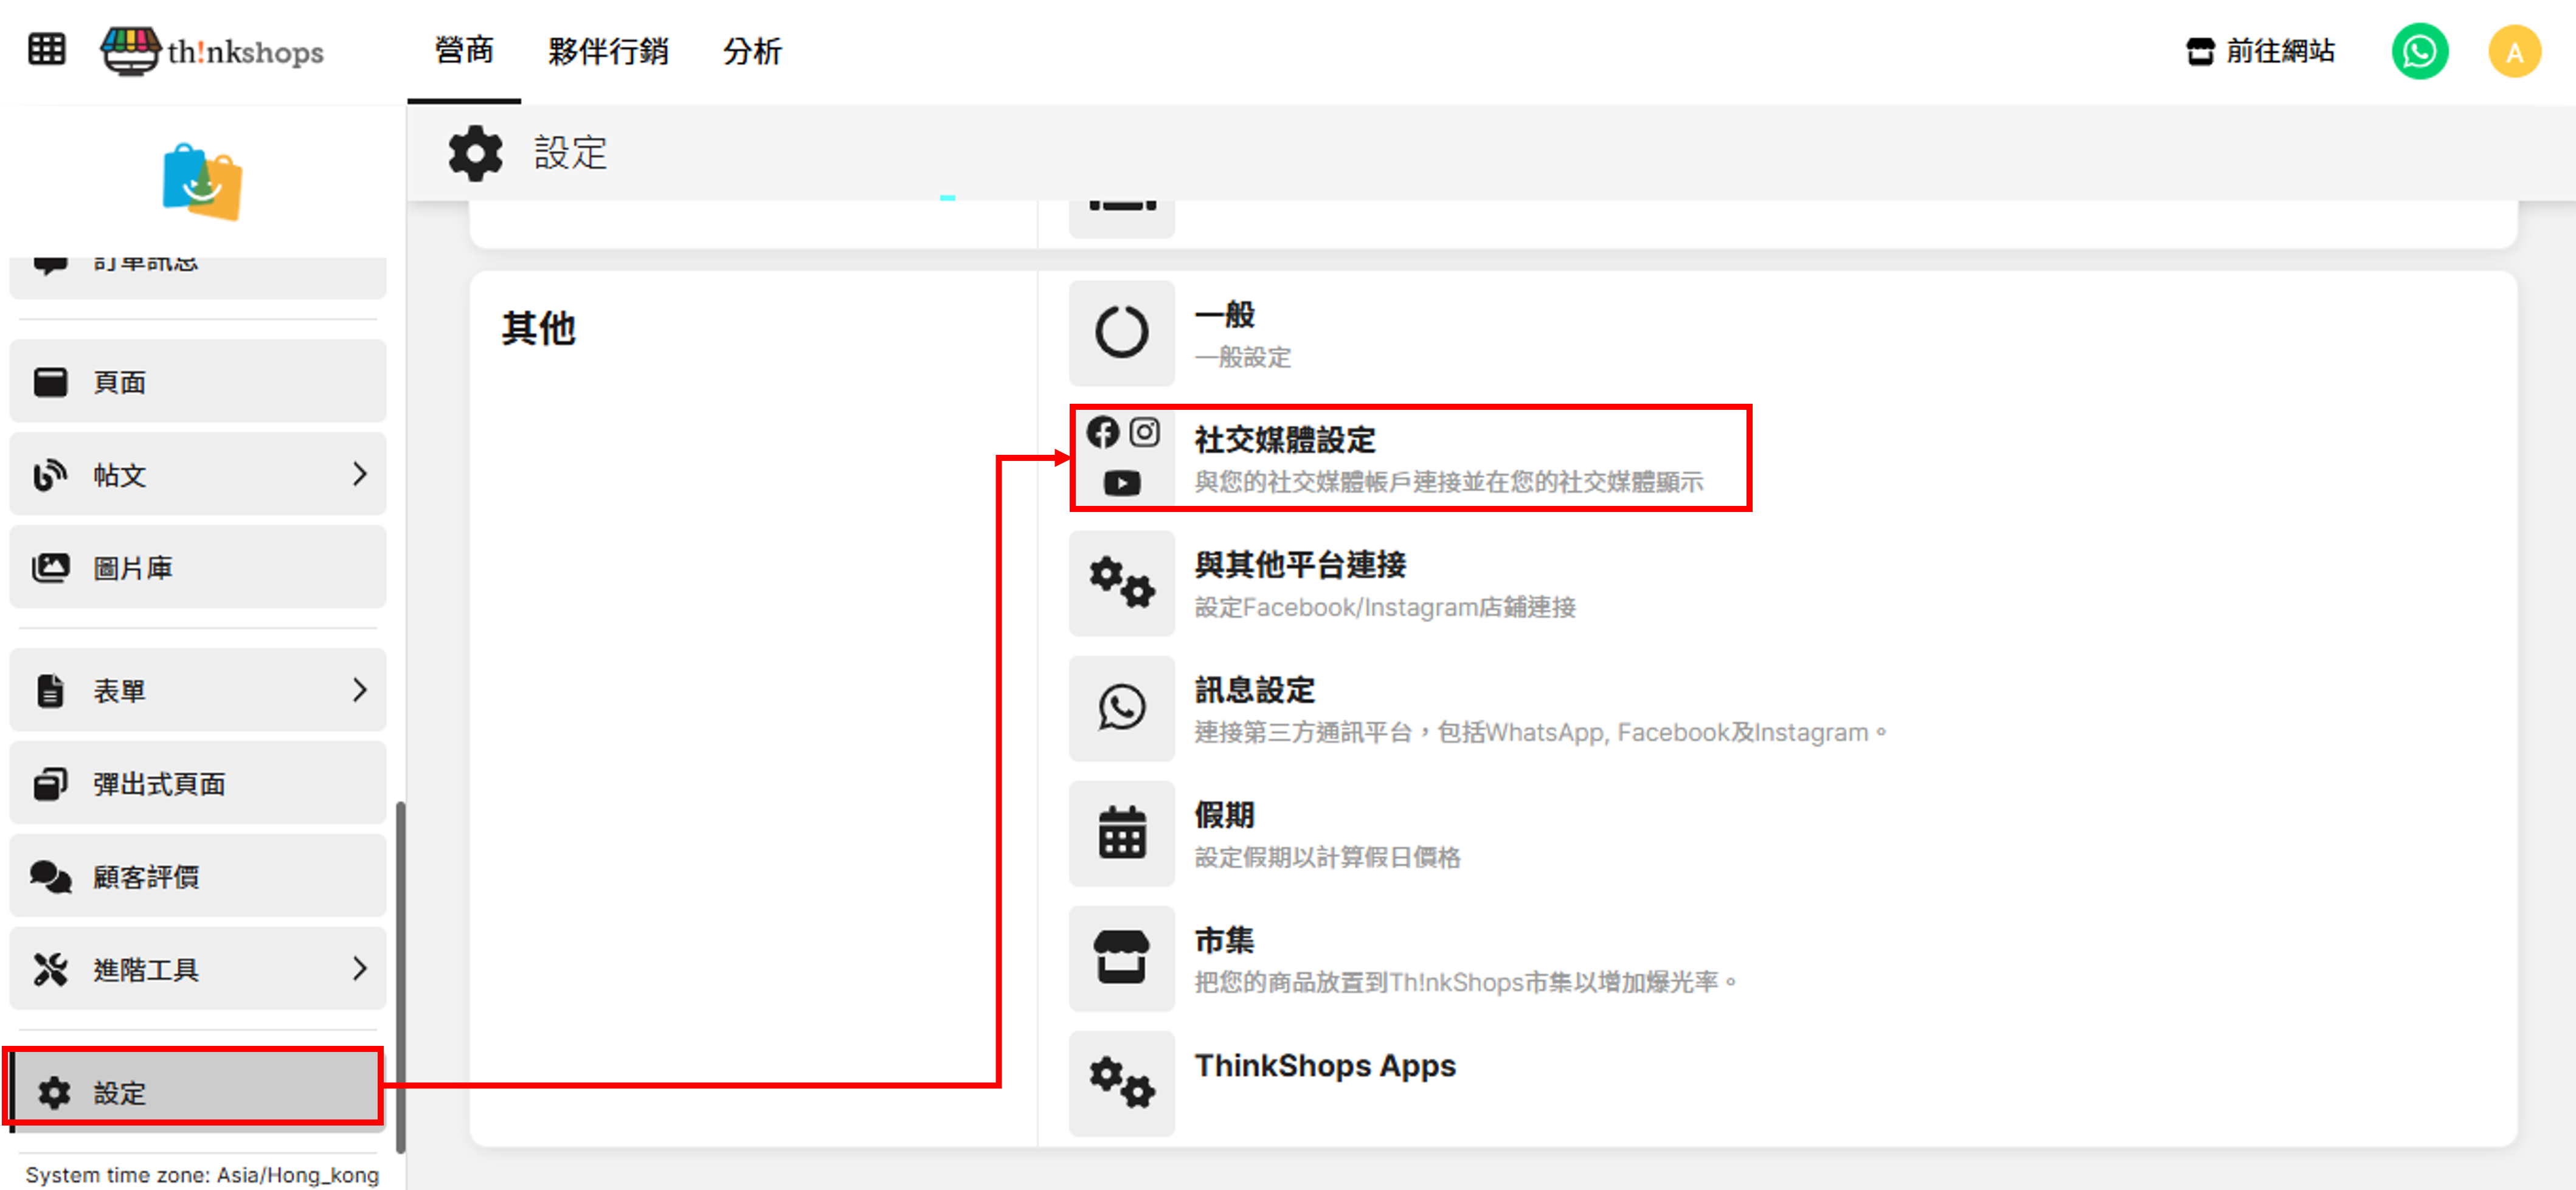Screen dimensions: 2576x1190
Task: Click the WhatsApp icon for 訊息設定
Action: click(x=1121, y=708)
